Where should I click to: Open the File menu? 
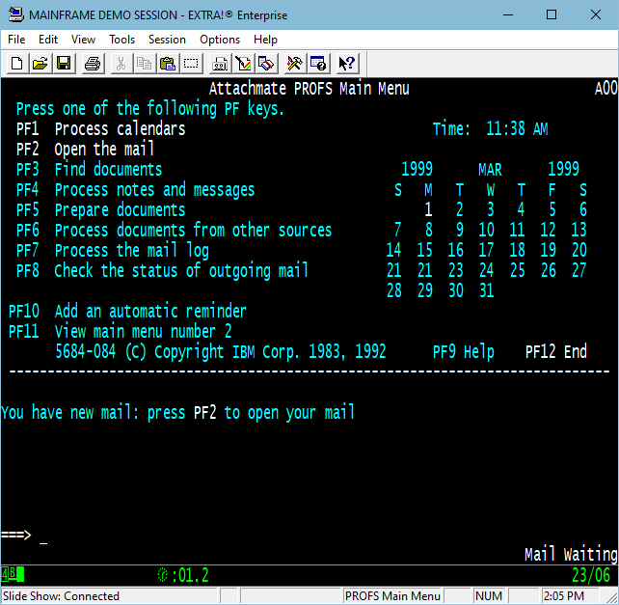16,40
